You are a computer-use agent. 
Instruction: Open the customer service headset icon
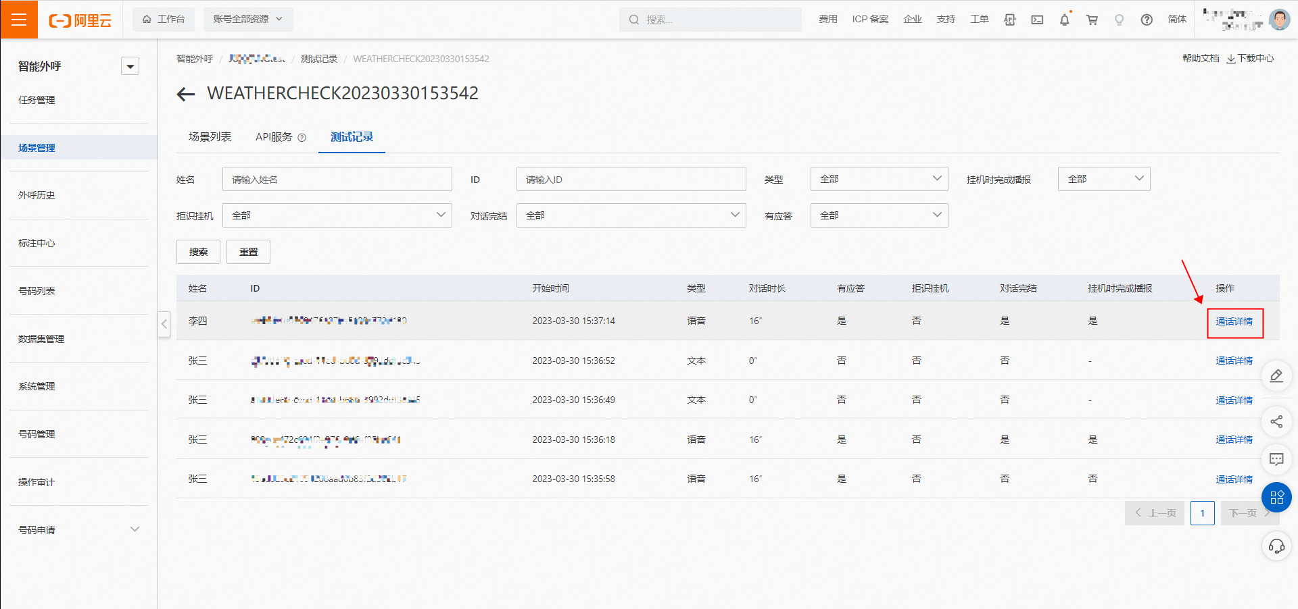point(1276,546)
